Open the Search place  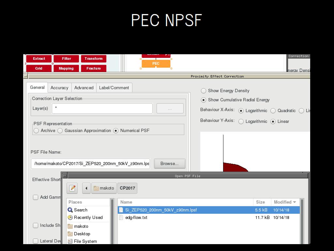click(x=81, y=210)
